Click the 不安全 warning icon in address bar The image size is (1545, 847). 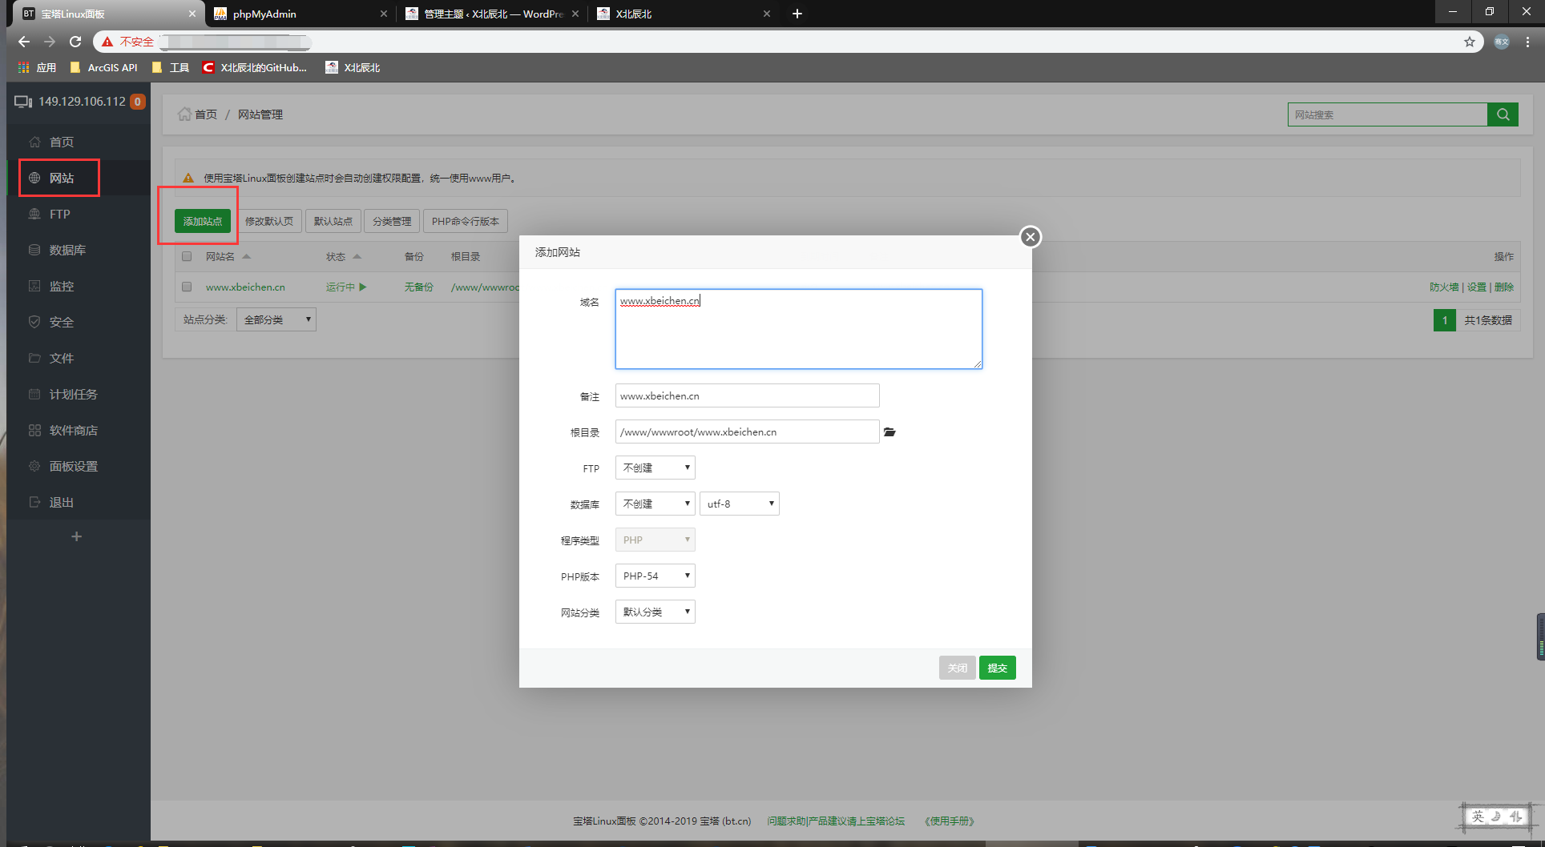coord(107,42)
